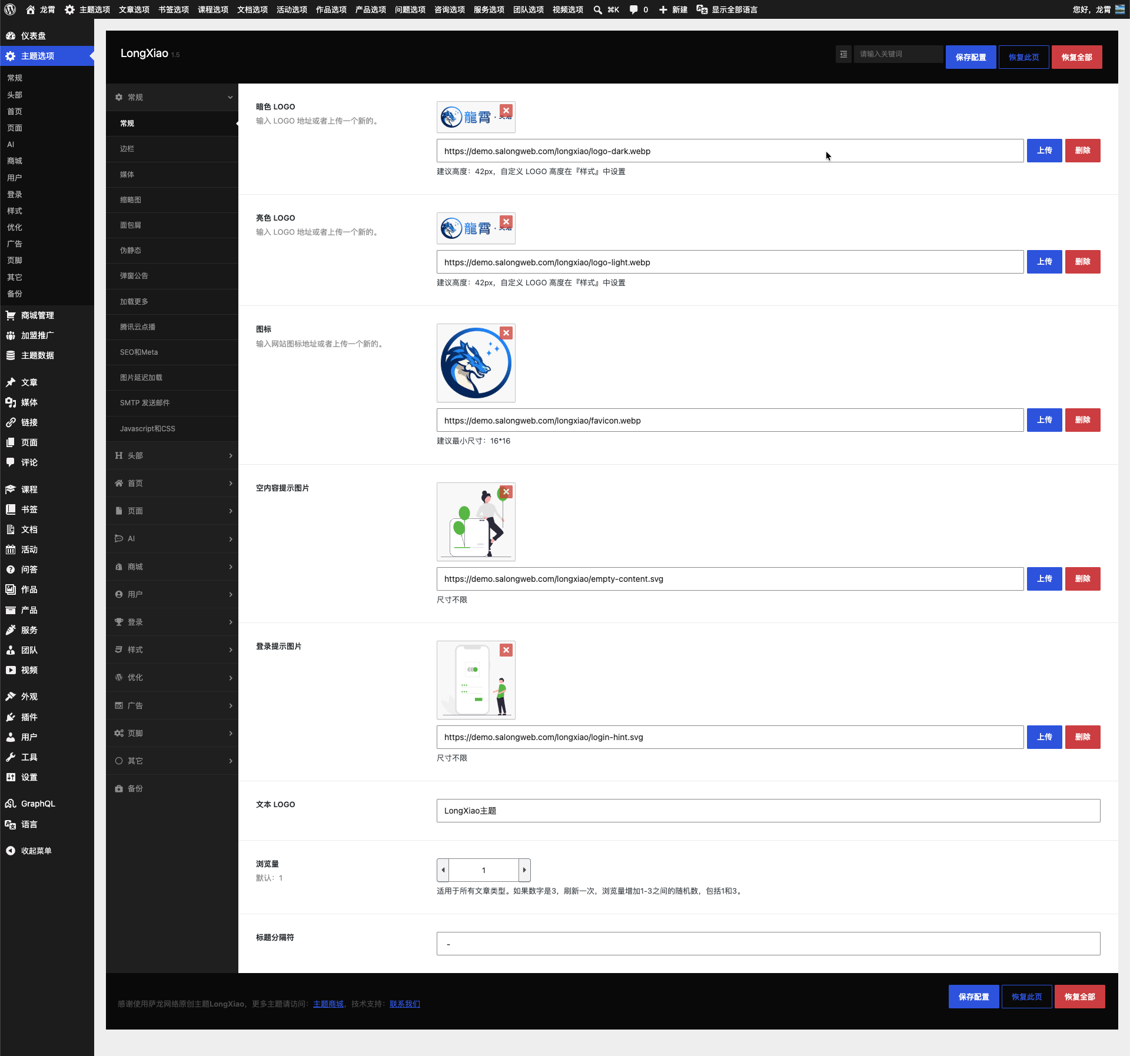The width and height of the screenshot is (1130, 1056).
Task: Open 媒体 media library menu
Action: coord(47,402)
